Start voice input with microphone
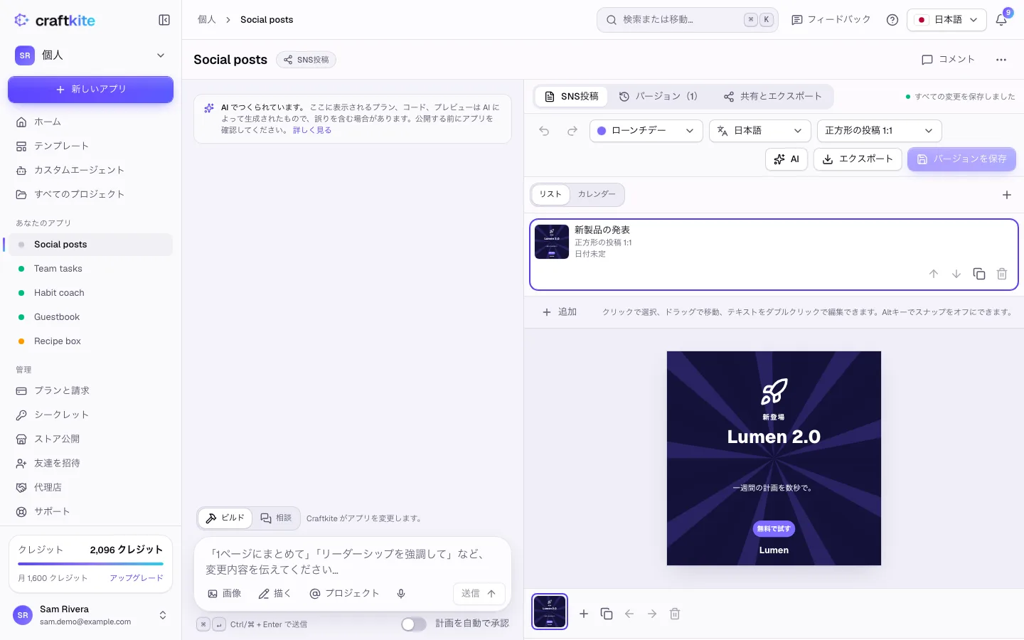Screen dimensions: 1024x640 401,594
